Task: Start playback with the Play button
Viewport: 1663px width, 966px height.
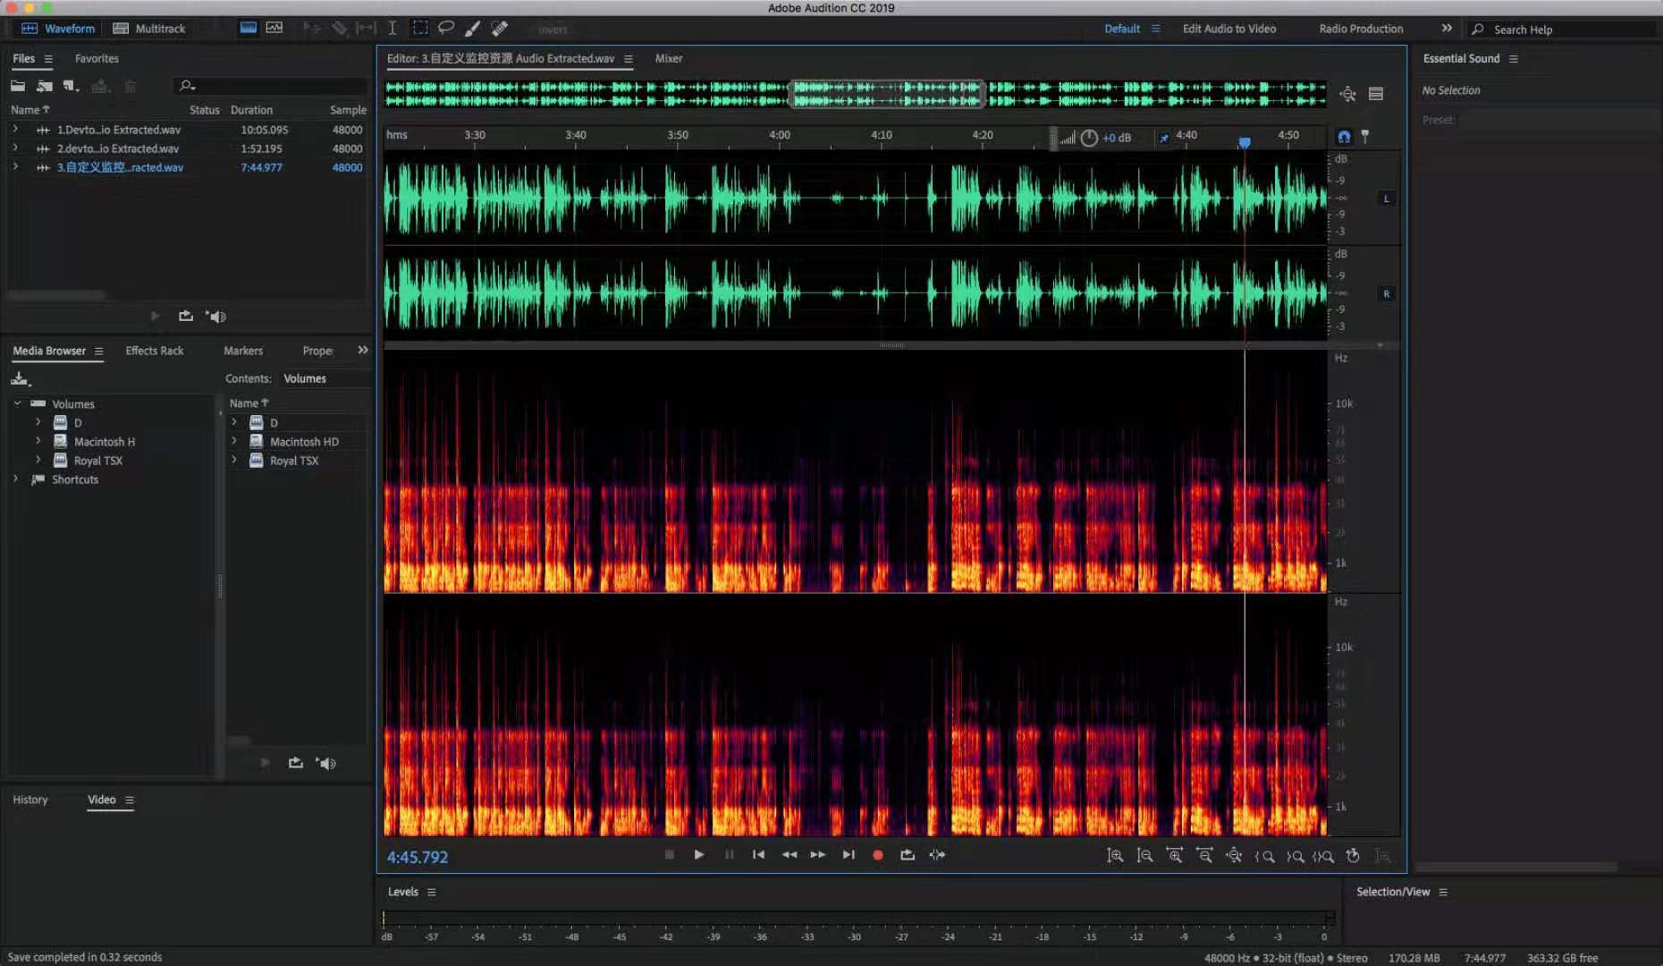Action: (698, 854)
